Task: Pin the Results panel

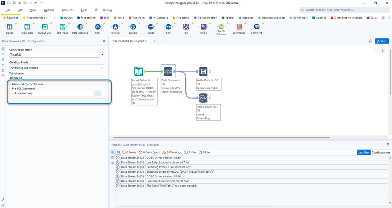Action: 388,145
